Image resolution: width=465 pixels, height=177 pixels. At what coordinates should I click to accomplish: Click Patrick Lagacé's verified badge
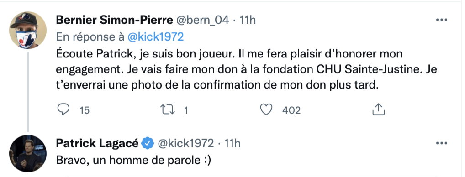148,143
